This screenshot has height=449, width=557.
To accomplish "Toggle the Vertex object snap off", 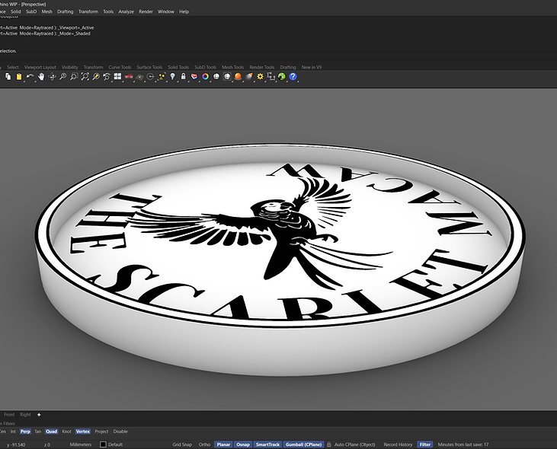I will (83, 431).
